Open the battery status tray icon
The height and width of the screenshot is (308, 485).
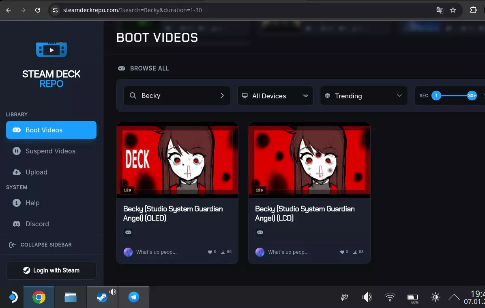click(413, 298)
